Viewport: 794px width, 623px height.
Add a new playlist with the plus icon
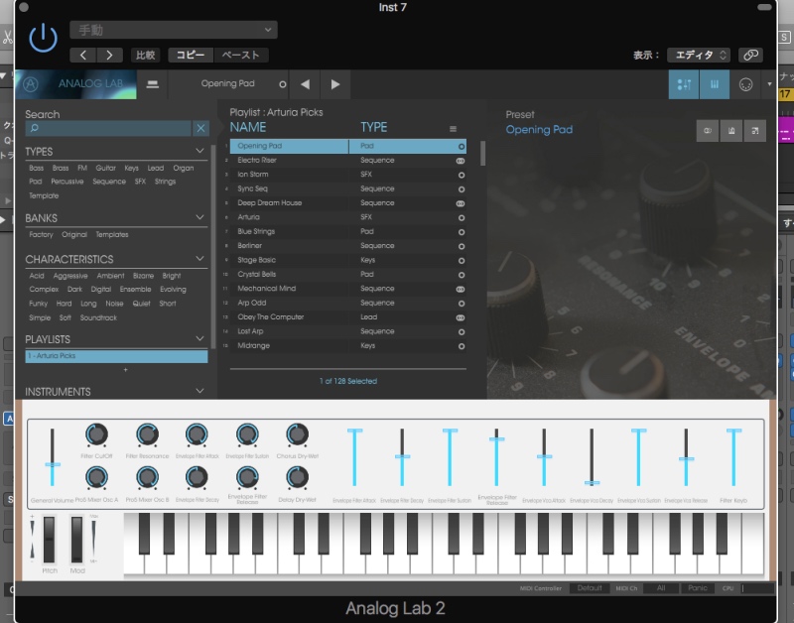coord(126,370)
